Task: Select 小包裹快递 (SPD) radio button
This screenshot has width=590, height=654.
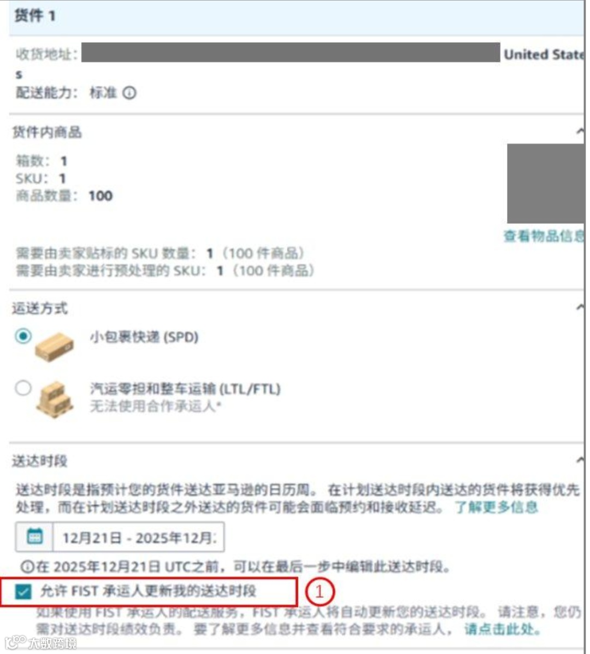Action: pos(23,337)
